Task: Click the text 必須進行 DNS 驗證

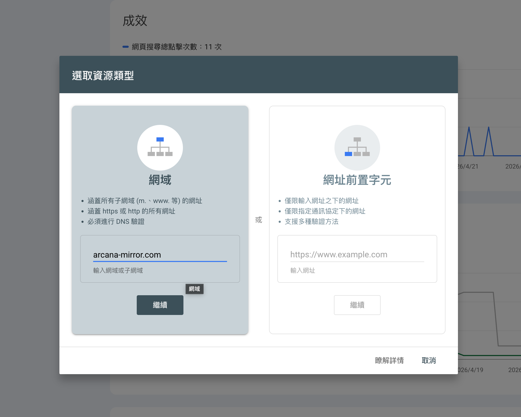Action: point(116,221)
